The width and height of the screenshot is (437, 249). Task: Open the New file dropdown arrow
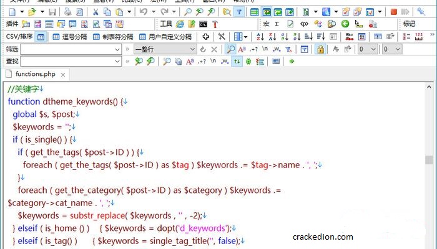click(x=22, y=12)
